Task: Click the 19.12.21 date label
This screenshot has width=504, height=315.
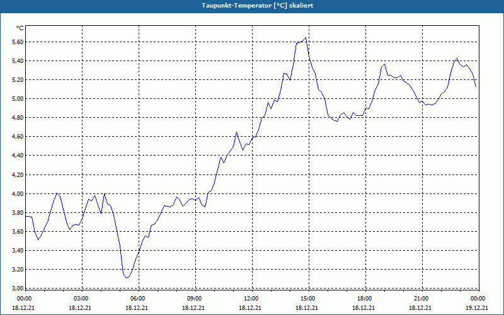Action: 477,308
